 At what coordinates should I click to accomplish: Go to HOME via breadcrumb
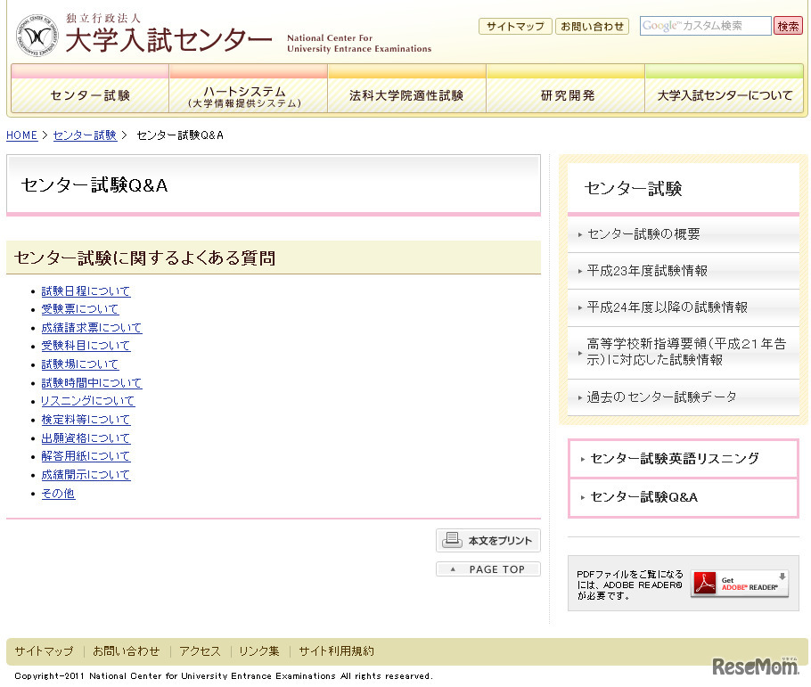tap(21, 135)
